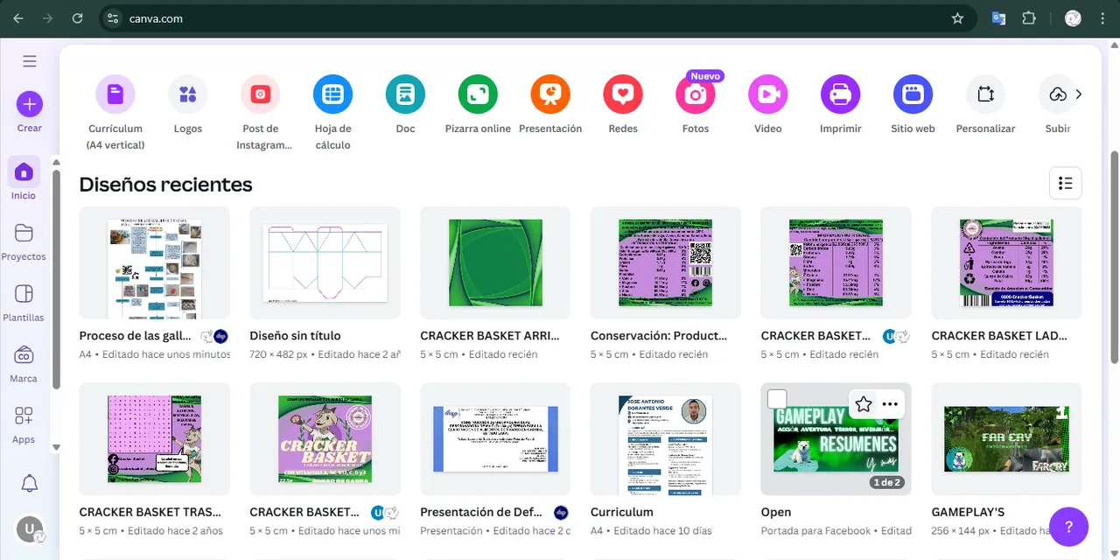The height and width of the screenshot is (560, 1120).
Task: Bookmark this page with the star
Action: pos(957,18)
